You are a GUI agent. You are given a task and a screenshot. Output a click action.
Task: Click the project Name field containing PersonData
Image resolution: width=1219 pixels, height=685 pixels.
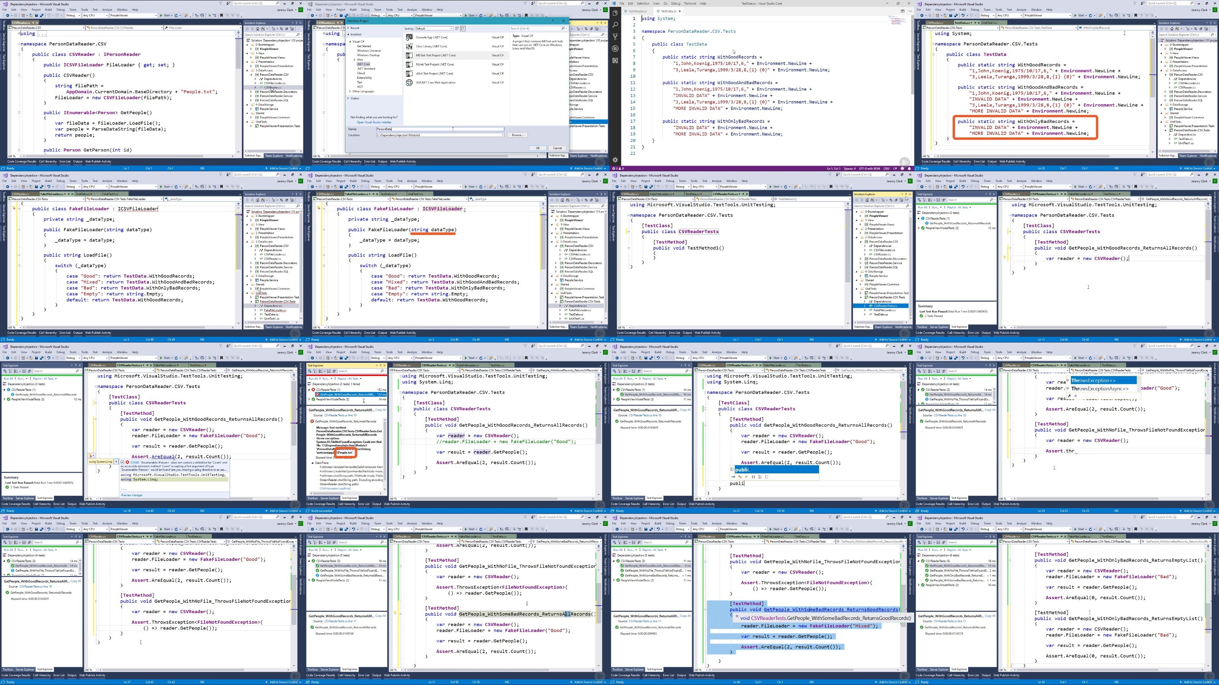(x=440, y=129)
